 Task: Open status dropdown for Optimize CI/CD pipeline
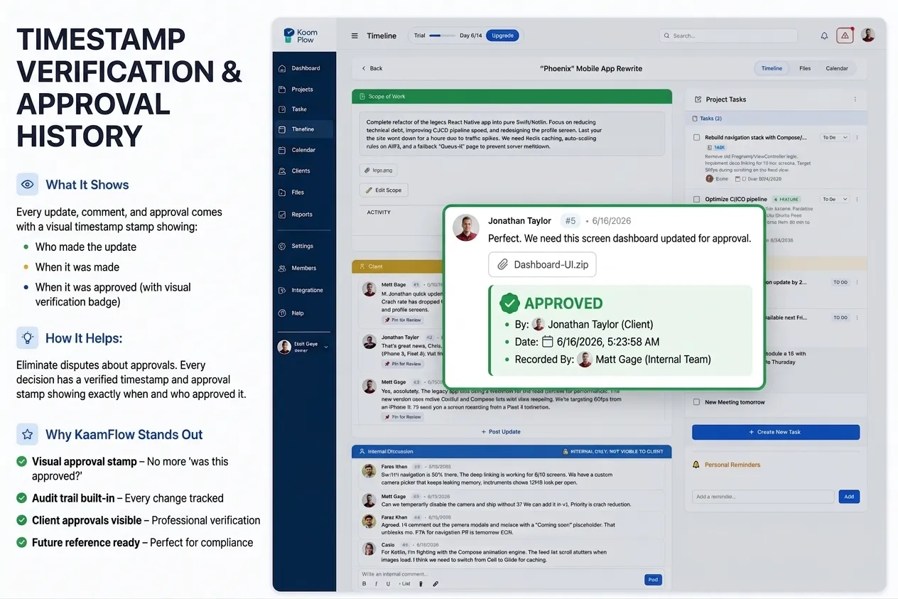(835, 200)
